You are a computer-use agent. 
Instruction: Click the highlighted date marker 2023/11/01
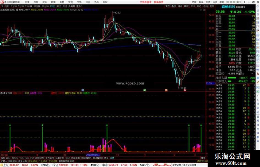pyautogui.click(x=93, y=155)
